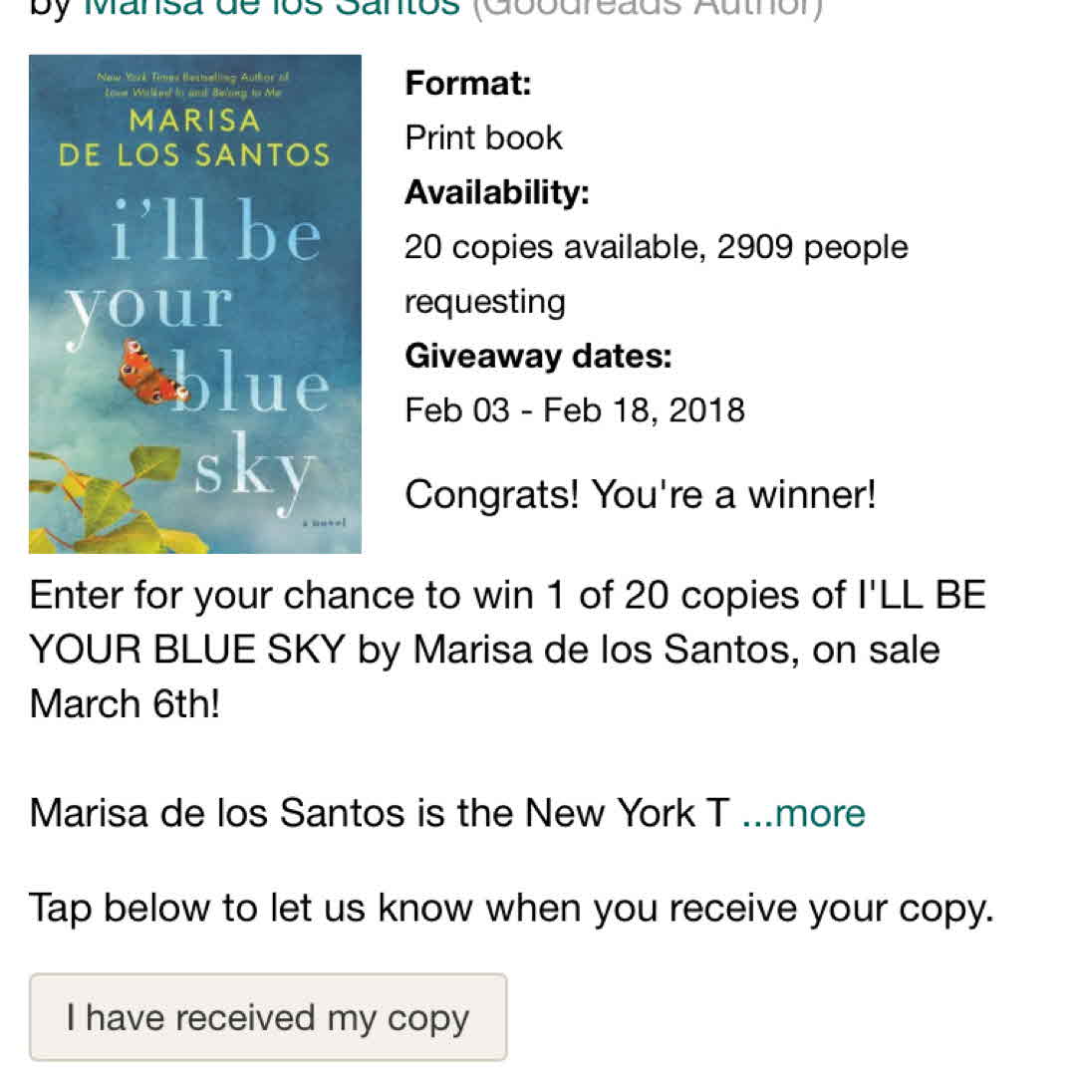Click the Enter for your chance to win paragraph
The image size is (1076, 1076).
tap(507, 596)
